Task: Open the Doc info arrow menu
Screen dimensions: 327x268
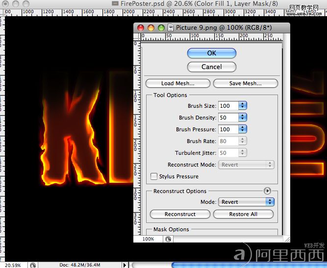Action: tap(125, 265)
